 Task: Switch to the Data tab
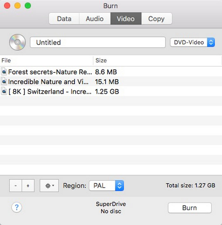pos(64,19)
